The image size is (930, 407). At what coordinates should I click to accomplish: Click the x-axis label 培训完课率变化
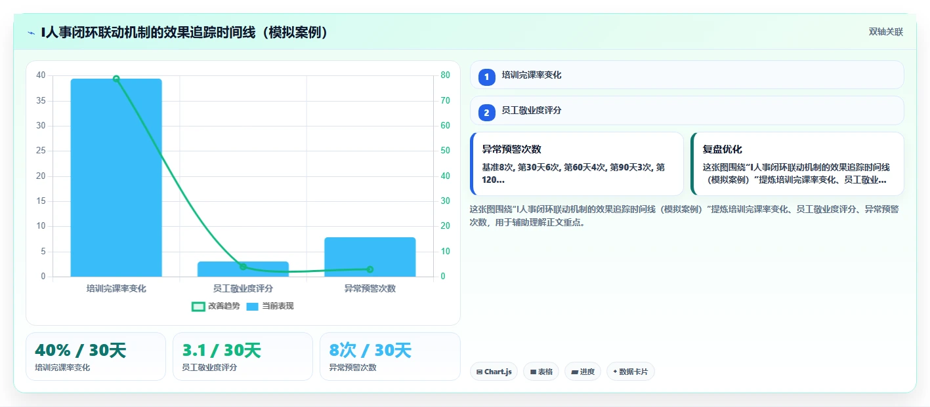point(116,288)
